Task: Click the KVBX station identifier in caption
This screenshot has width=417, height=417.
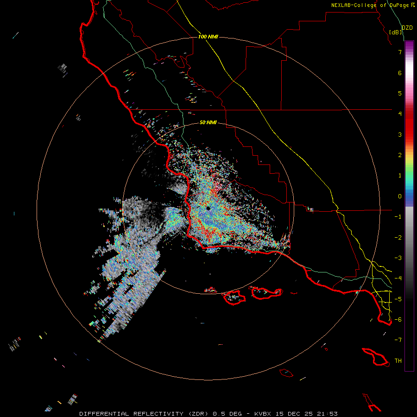Action: point(263,414)
